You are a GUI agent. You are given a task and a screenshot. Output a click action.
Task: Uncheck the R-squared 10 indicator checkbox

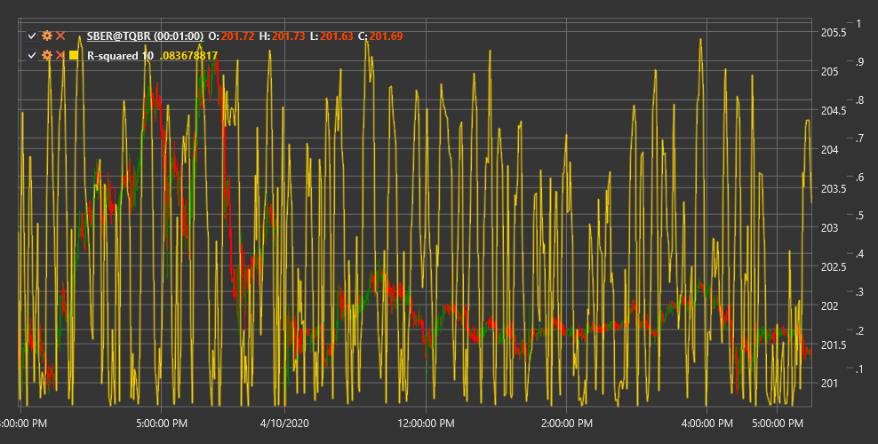[32, 55]
